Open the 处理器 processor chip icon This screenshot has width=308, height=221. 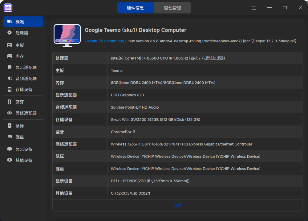(x=10, y=33)
